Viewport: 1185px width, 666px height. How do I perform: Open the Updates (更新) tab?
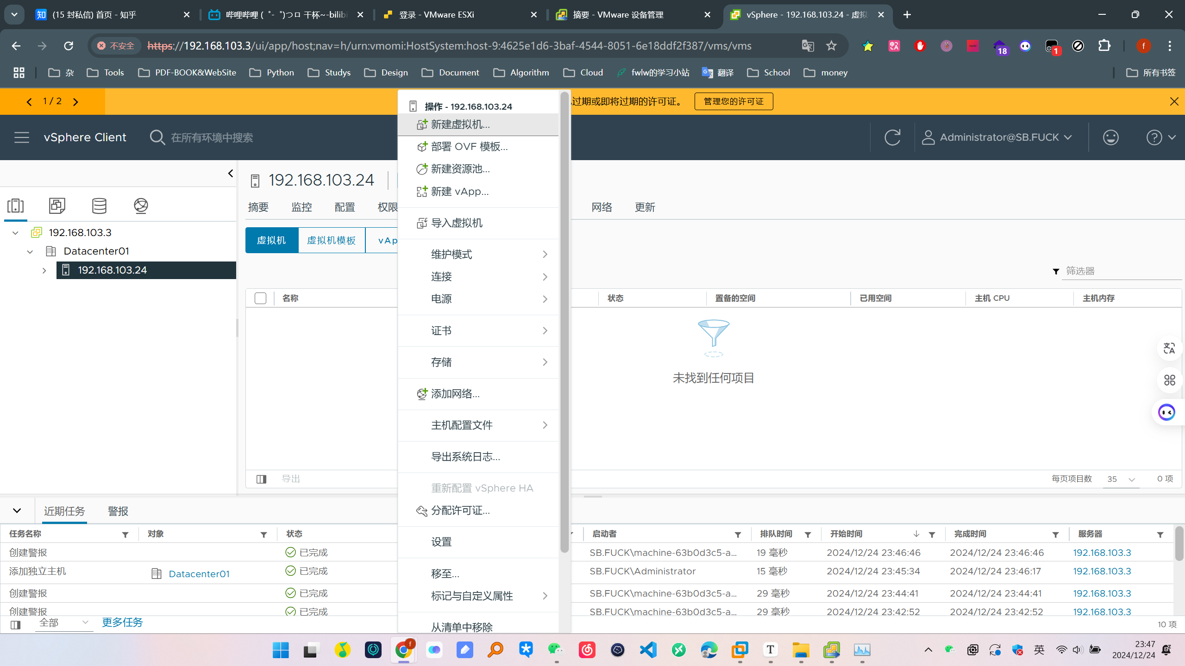tap(645, 207)
